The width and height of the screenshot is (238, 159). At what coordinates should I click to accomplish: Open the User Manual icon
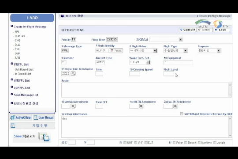tap(36, 117)
